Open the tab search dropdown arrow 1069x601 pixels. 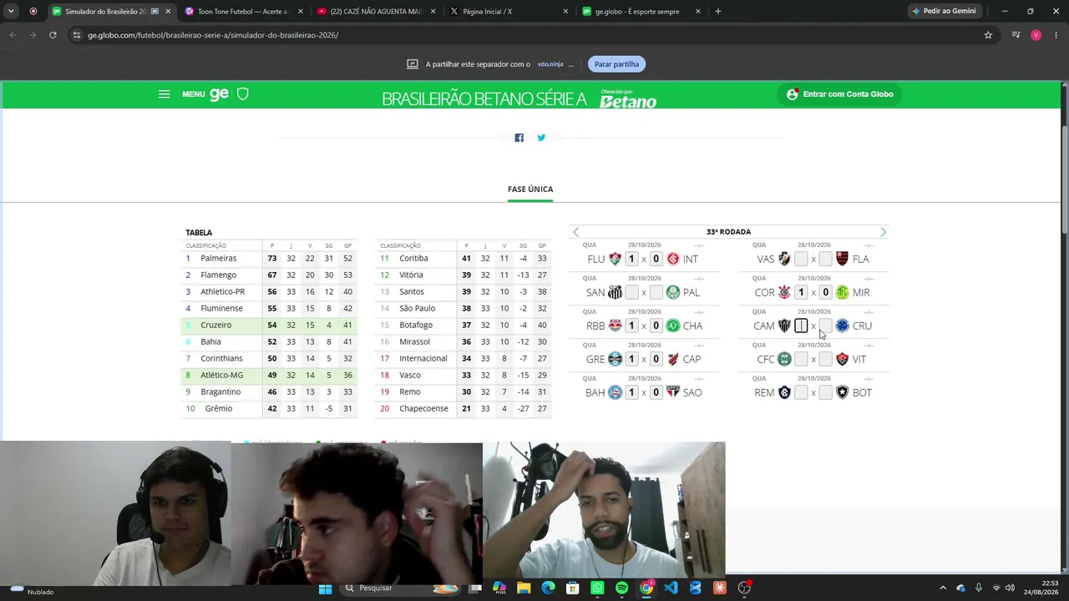point(11,12)
